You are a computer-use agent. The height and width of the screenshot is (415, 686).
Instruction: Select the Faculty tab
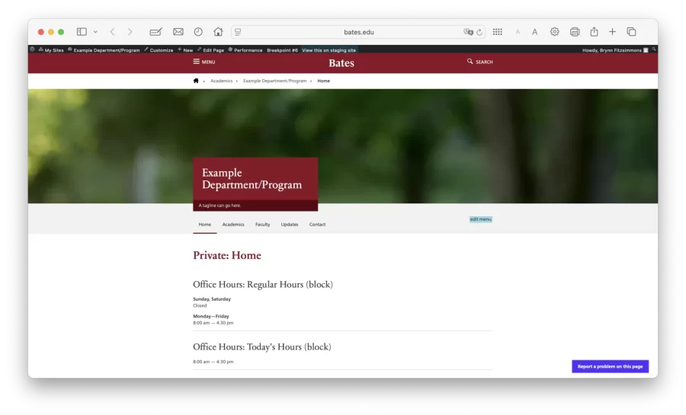[x=262, y=225]
